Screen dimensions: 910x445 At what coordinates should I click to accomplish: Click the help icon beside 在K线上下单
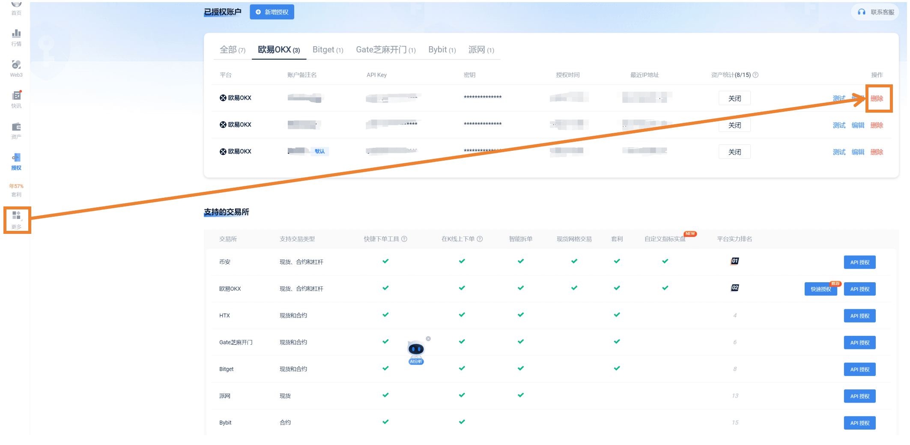pyautogui.click(x=480, y=239)
